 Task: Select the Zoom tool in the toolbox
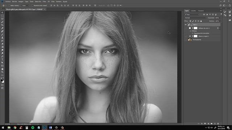click(x=2, y=72)
